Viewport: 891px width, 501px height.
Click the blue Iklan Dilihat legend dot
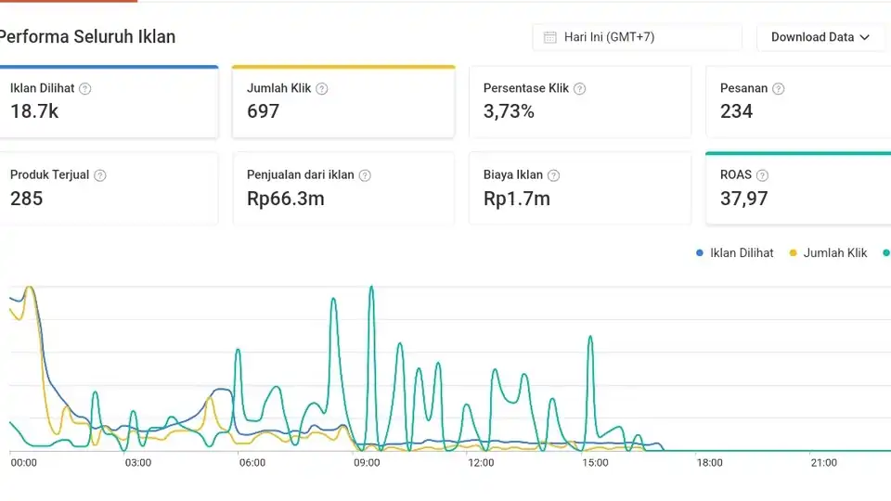click(700, 252)
